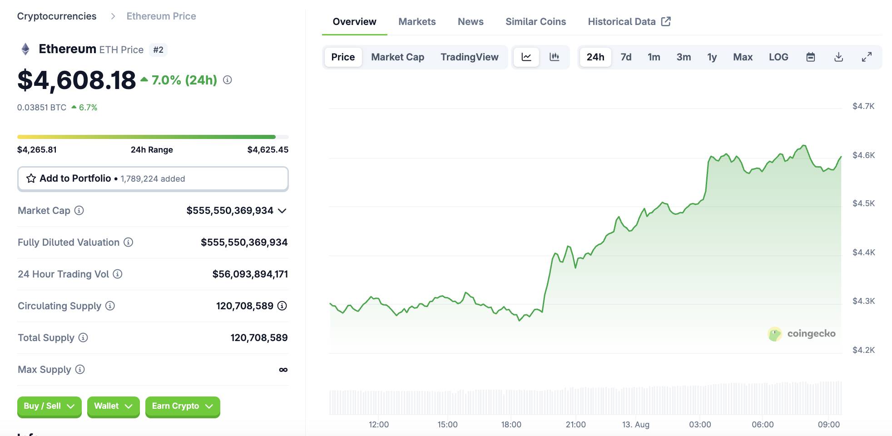This screenshot has height=436, width=892.
Task: Open the calendar date range picker
Action: (x=811, y=57)
